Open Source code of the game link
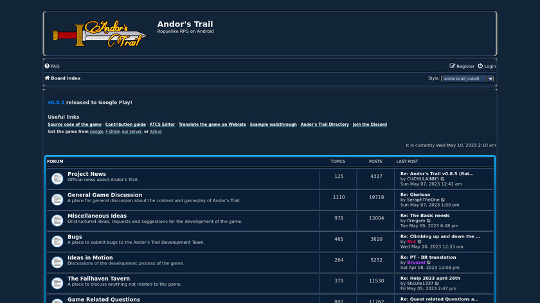 point(75,125)
